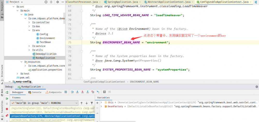The image size is (259, 122).
Task: Click the Step Out debug icon
Action: point(88,92)
